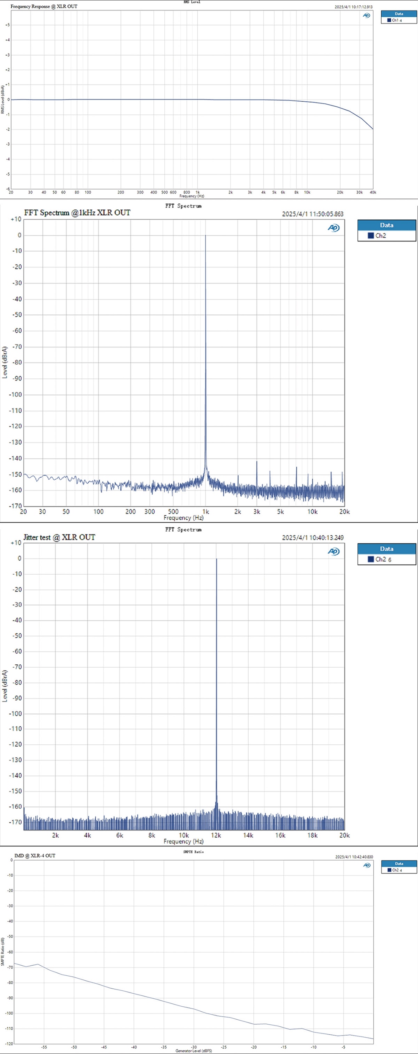Screen dimensions: 418x1054
Task: Click the AP logo on Frequency Response graph
Action: pos(366,15)
